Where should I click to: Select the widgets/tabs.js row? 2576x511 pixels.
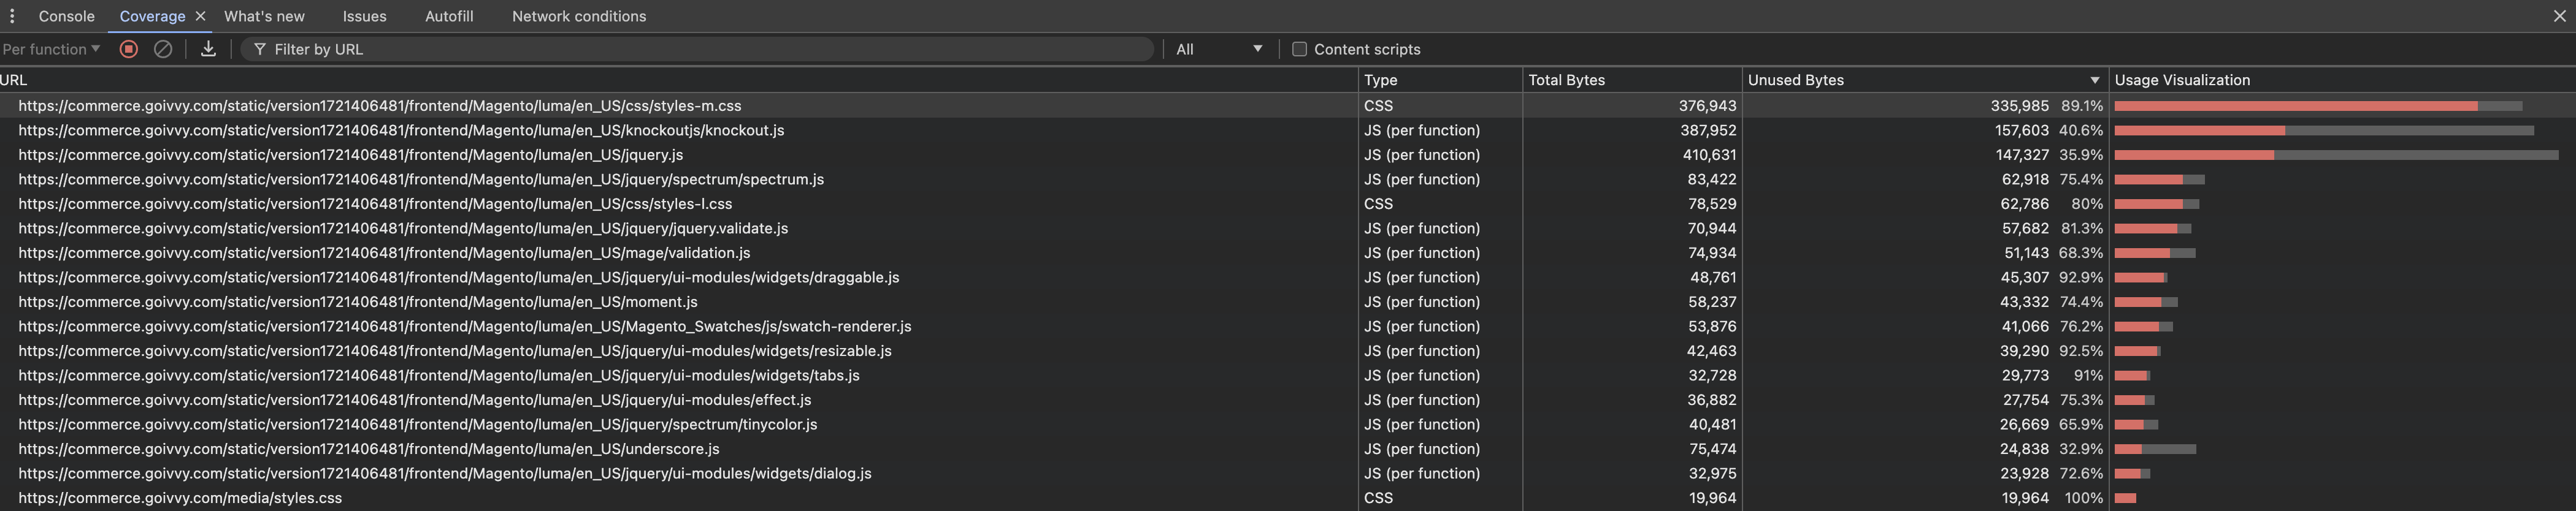[x=1288, y=375]
